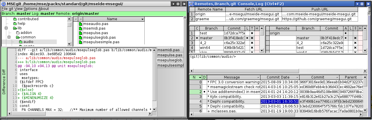Click the msepulseglob.pas file icon

[x=80, y=38]
